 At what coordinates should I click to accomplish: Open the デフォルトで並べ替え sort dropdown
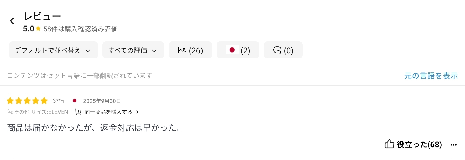click(x=53, y=50)
